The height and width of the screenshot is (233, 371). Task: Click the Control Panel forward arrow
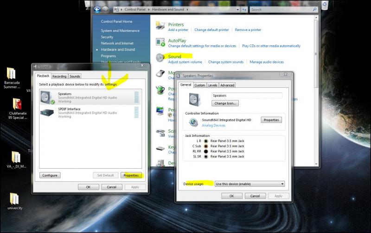tap(105, 10)
